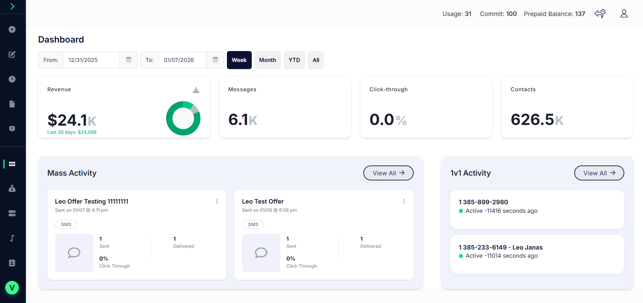Click the reply history icon in header
The width and height of the screenshot is (643, 303).
600,14
